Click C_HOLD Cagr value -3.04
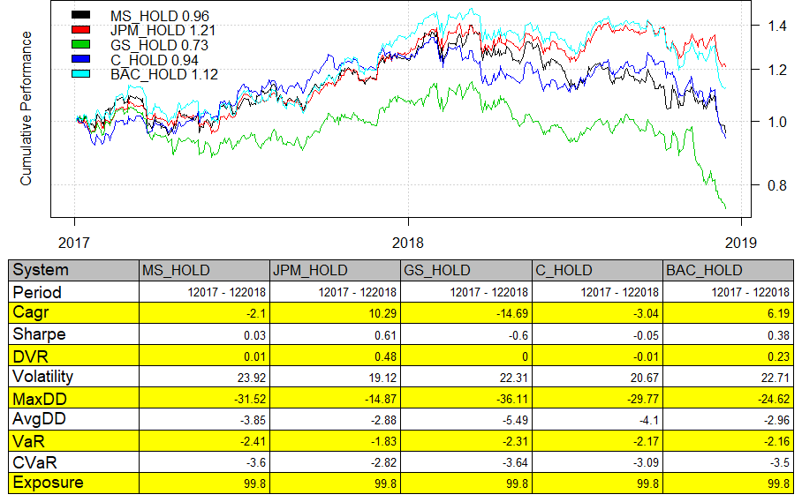 646,313
